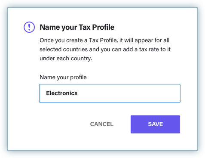
Task: Click the purple exclamation alert icon
Action: point(29,27)
